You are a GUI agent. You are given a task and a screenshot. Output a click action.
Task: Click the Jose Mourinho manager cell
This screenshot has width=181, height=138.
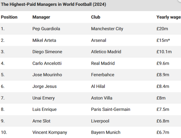(x=47, y=75)
